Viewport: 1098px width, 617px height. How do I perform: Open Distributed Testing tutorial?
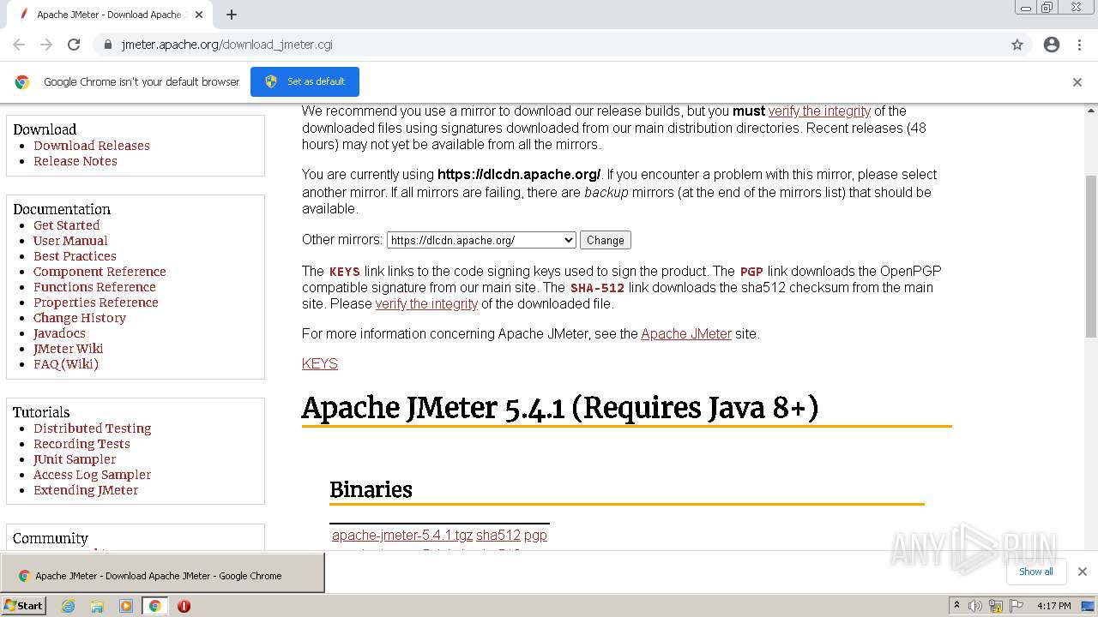(x=93, y=428)
